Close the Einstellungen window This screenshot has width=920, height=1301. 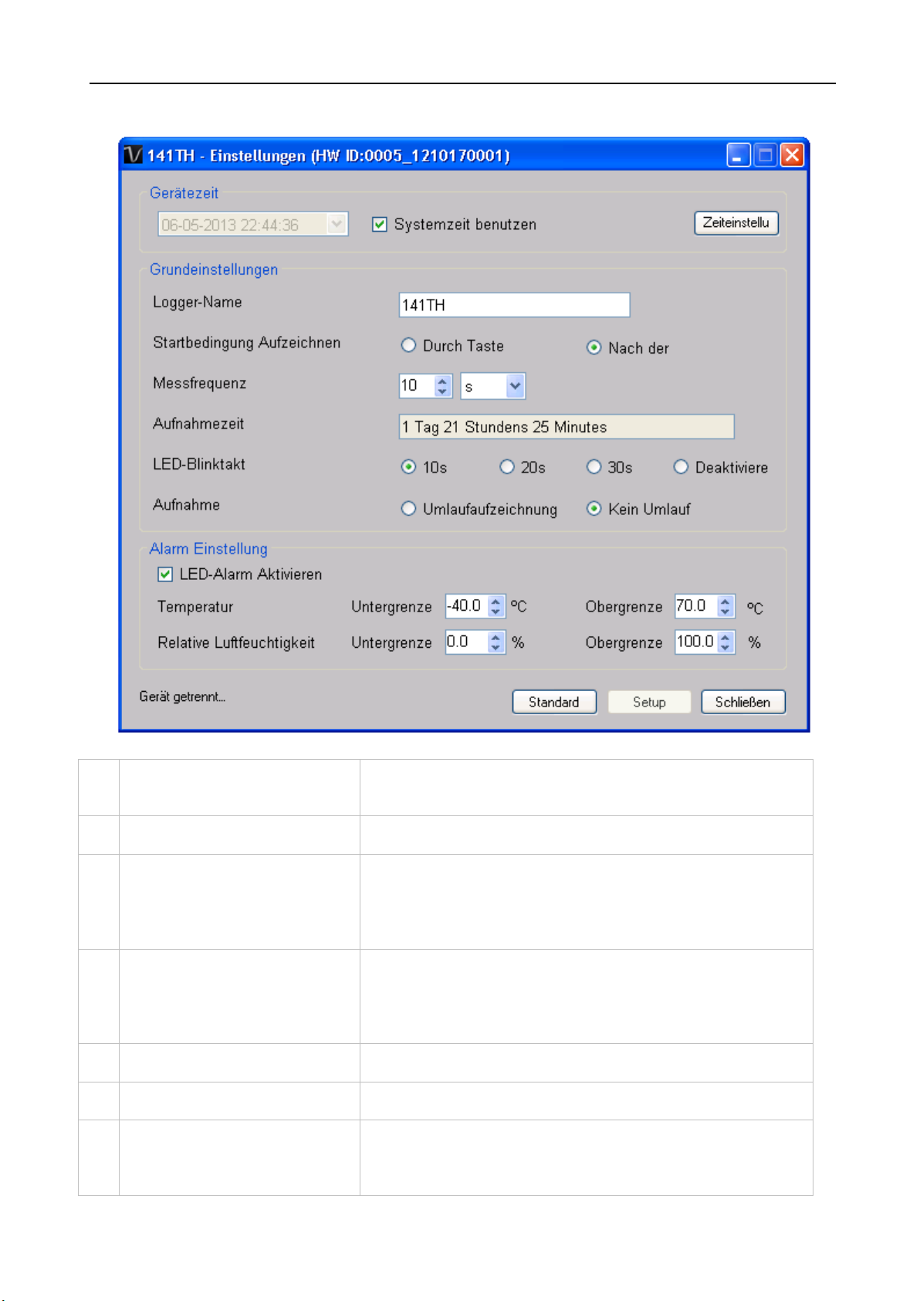[792, 155]
